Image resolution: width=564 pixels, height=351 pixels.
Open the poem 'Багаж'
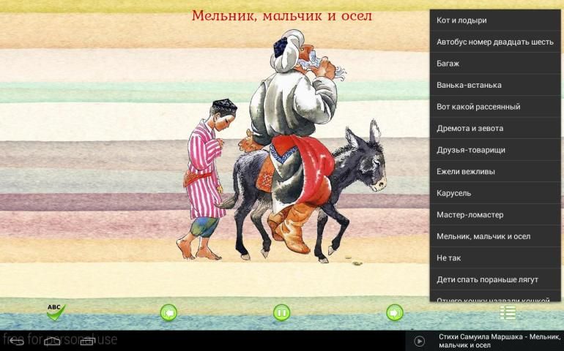coord(495,64)
